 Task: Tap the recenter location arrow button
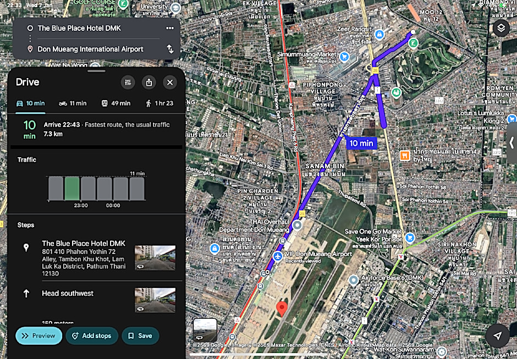(x=497, y=335)
